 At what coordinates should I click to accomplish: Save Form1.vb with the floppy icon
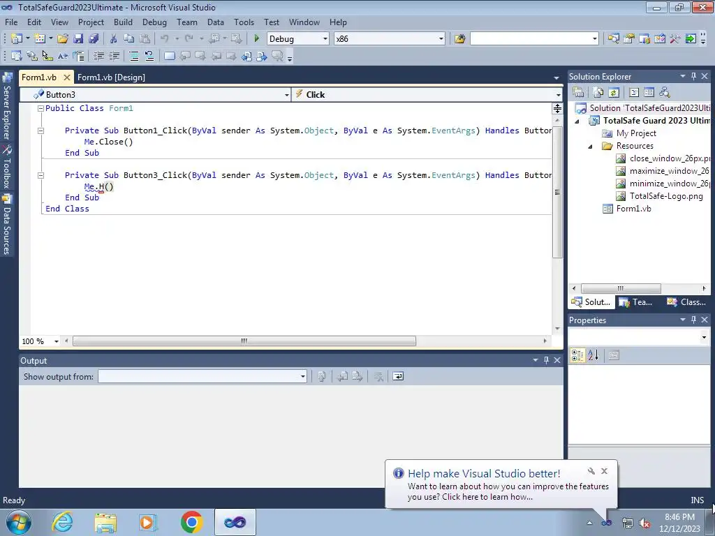click(x=78, y=39)
